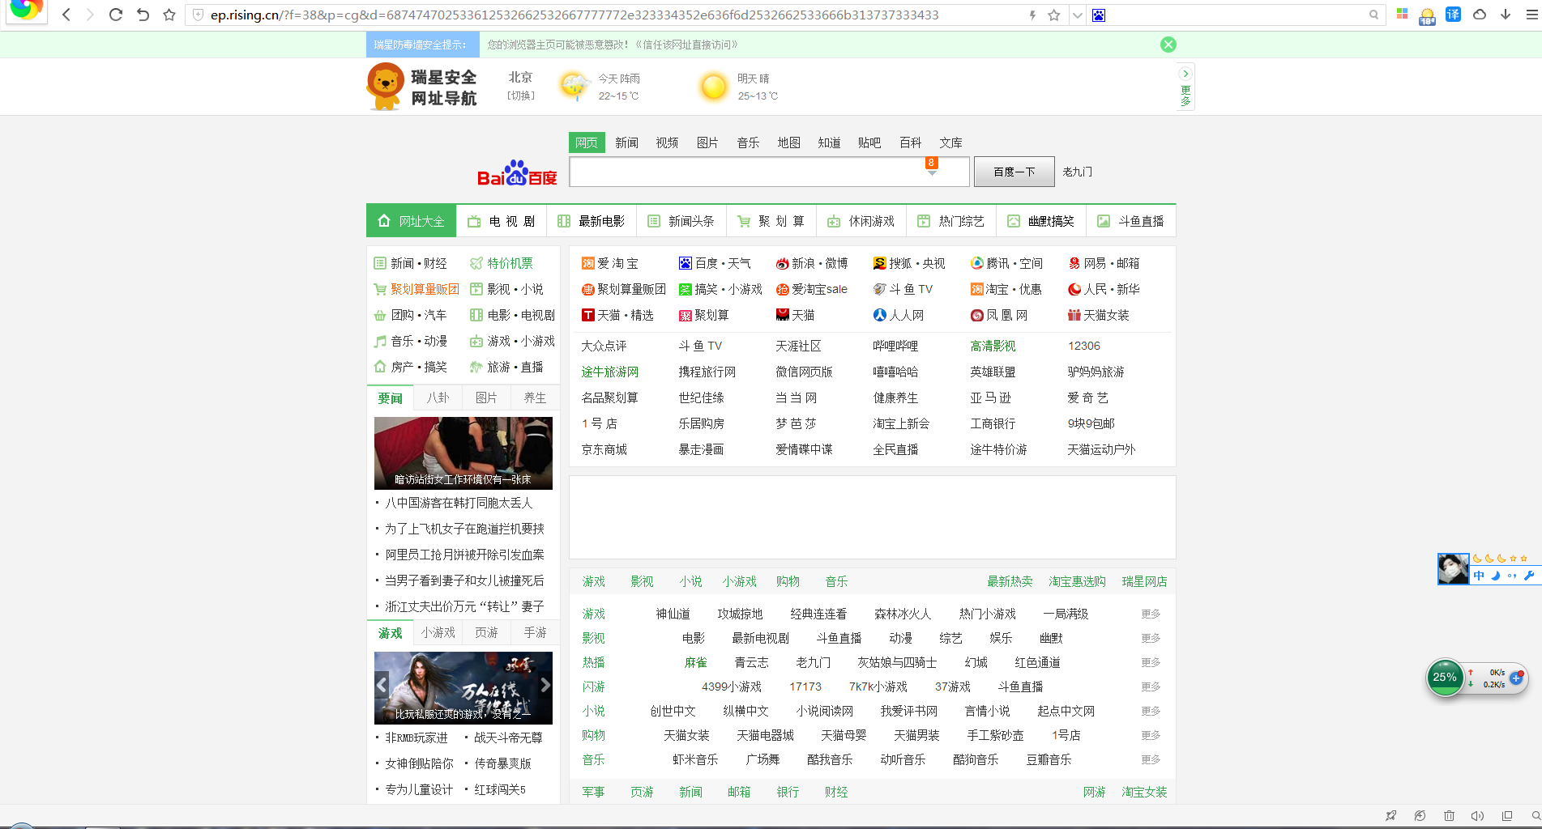Screen dimensions: 1542x829
Task: Click the speaker sound icon in status bar
Action: tap(1477, 816)
